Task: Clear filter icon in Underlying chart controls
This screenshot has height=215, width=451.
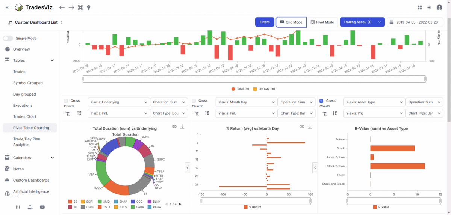Action: point(68,113)
